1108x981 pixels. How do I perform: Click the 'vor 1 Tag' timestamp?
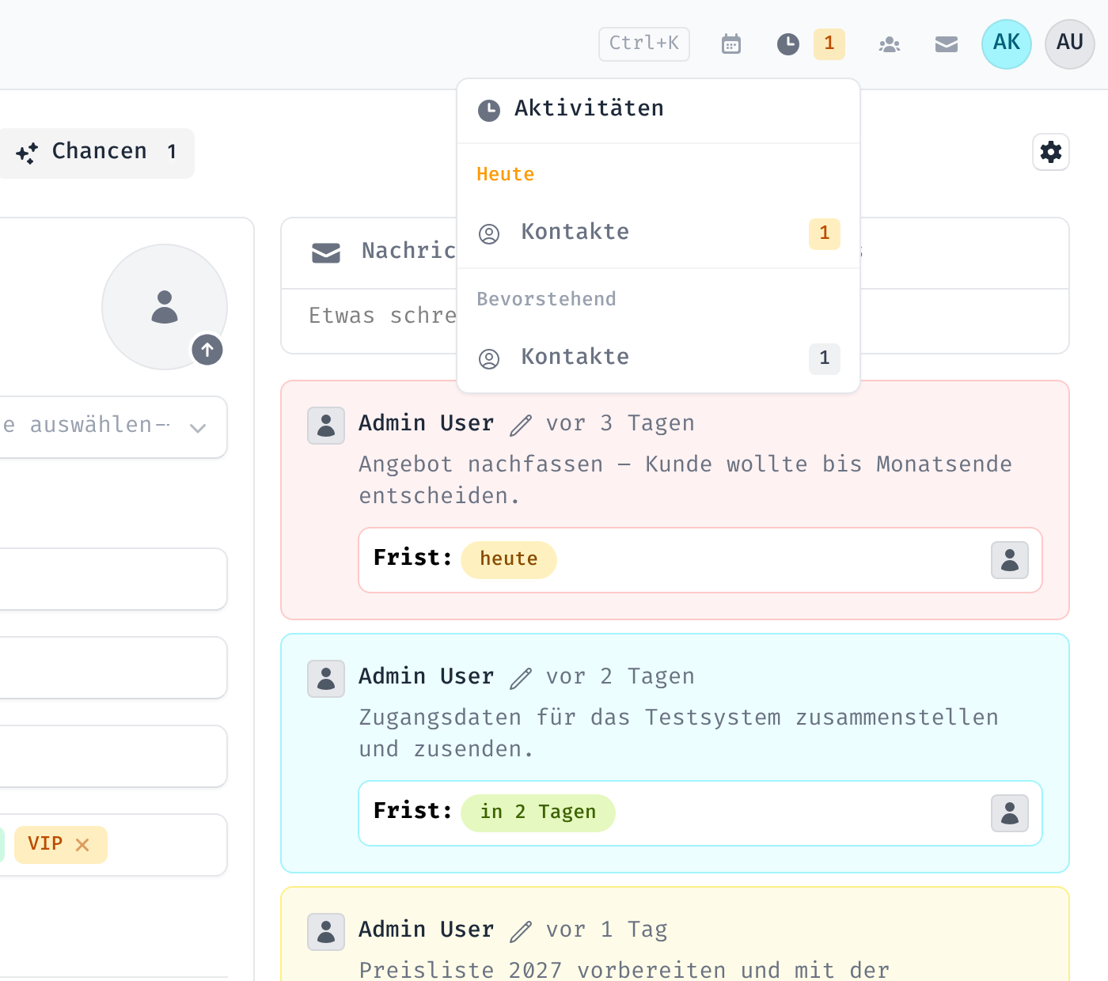coord(607,930)
